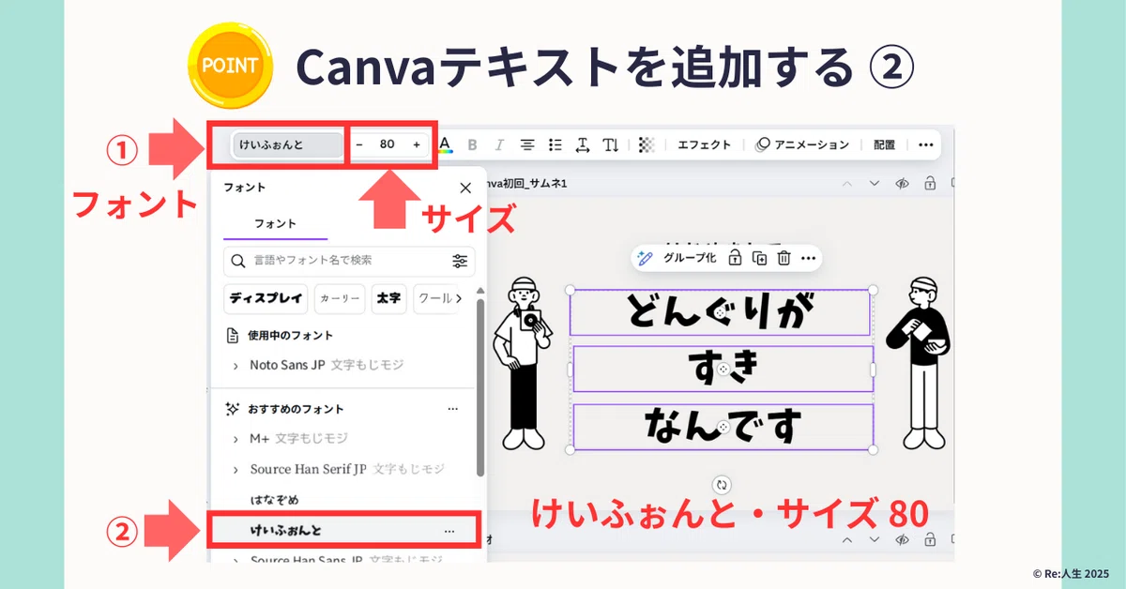
Task: Close the フォント panel
Action: pyautogui.click(x=465, y=188)
